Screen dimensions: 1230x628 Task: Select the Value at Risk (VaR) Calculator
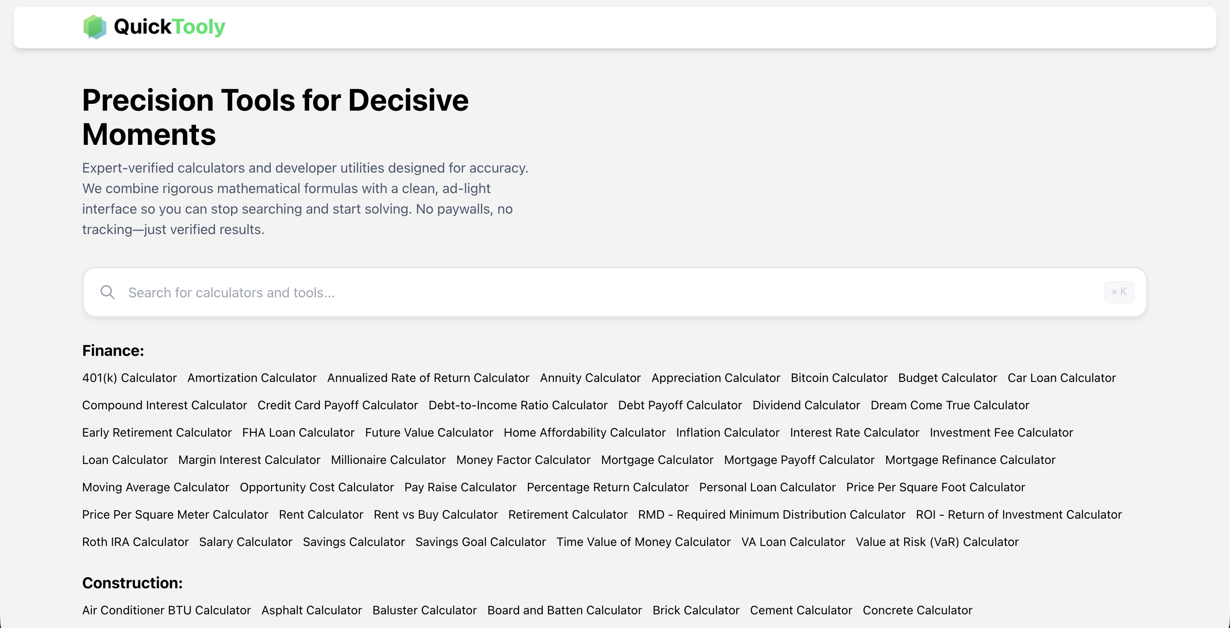point(937,542)
